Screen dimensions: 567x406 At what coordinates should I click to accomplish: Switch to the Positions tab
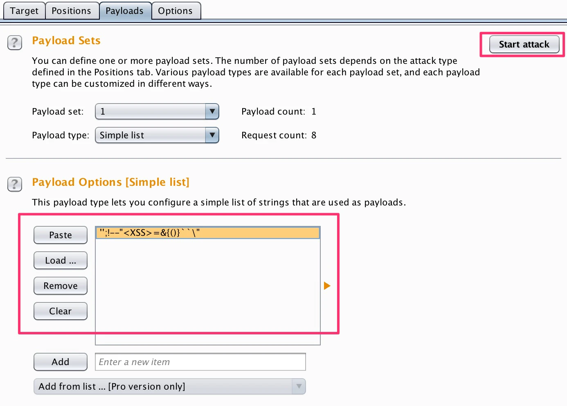tap(72, 11)
